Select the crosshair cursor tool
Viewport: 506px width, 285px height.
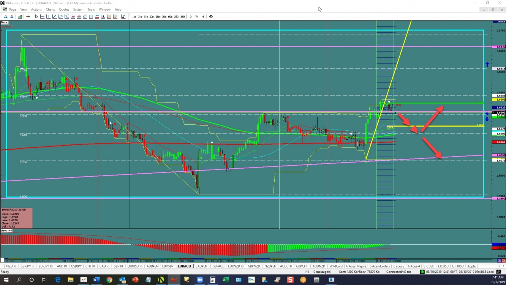pos(28,17)
